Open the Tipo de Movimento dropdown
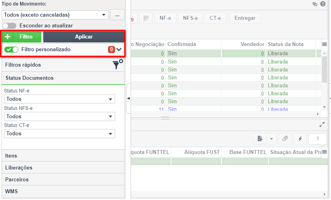The width and height of the screenshot is (331, 200). click(55, 15)
